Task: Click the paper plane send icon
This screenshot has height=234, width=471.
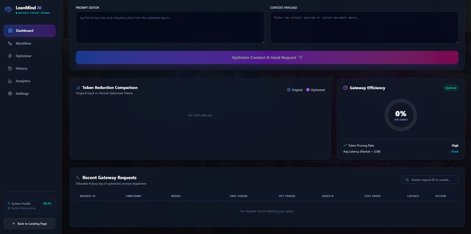Action: [300, 57]
